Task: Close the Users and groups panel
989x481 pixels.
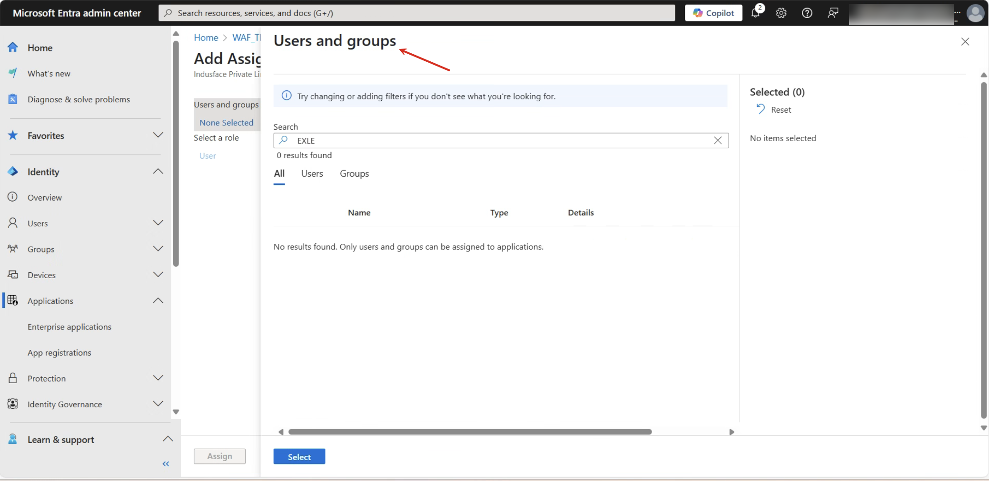Action: [965, 42]
